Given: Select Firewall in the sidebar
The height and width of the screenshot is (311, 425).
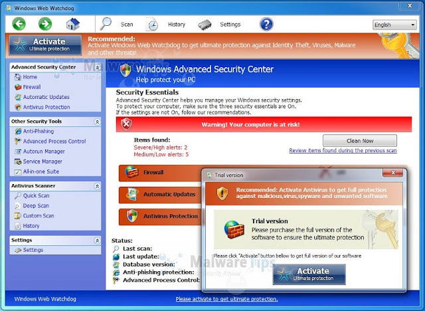Looking at the screenshot, I should (x=32, y=87).
